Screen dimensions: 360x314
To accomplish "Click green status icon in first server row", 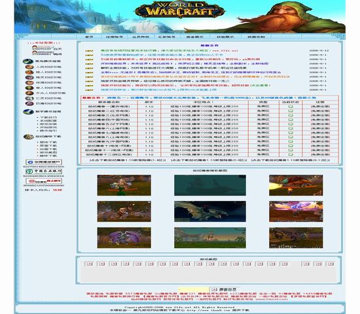I will pyautogui.click(x=291, y=107).
